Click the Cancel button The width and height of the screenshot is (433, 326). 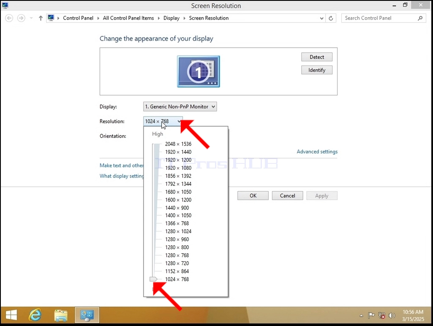coord(288,196)
